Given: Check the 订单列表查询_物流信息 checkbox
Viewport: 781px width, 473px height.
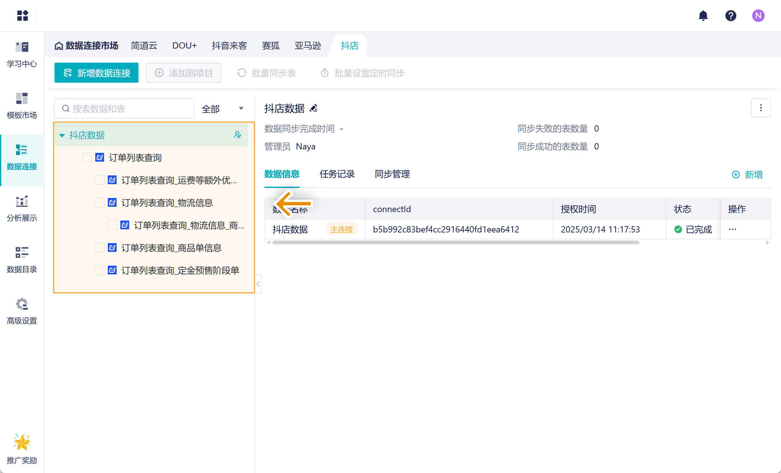Looking at the screenshot, I should 100,202.
